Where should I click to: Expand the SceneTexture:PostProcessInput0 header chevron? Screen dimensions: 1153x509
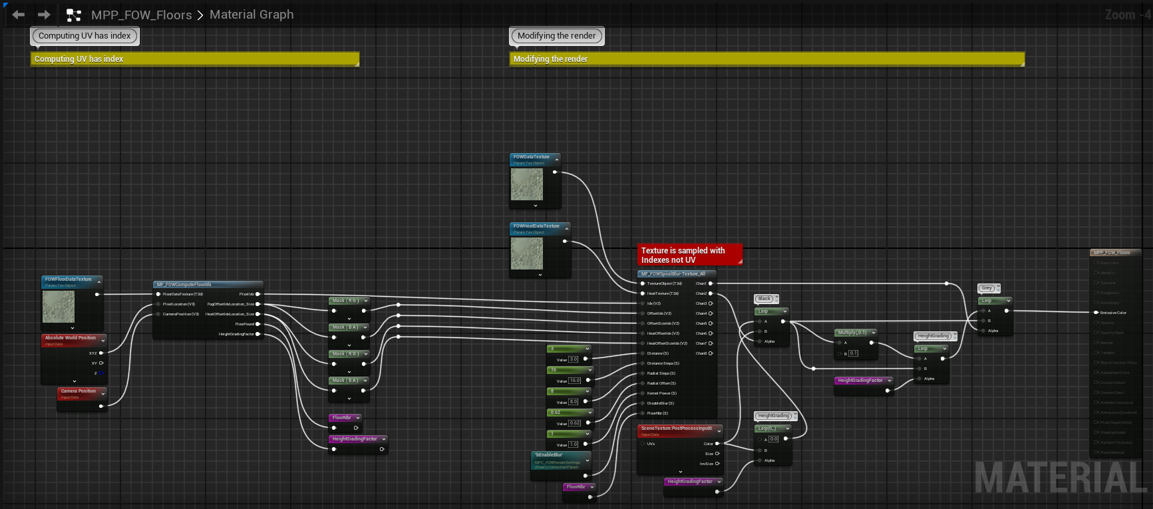(719, 431)
